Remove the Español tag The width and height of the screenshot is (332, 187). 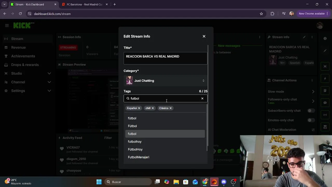139,108
